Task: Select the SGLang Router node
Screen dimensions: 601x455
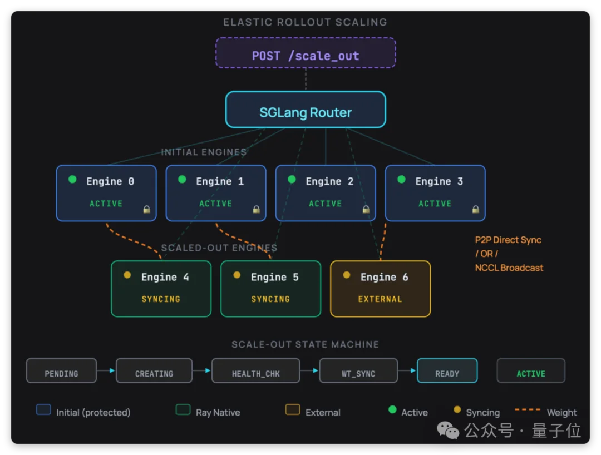Action: pyautogui.click(x=306, y=110)
